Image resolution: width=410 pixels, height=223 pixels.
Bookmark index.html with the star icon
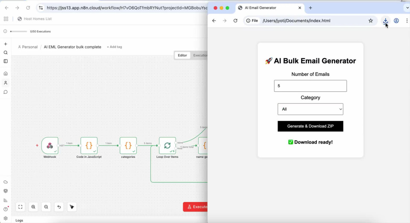point(371,20)
